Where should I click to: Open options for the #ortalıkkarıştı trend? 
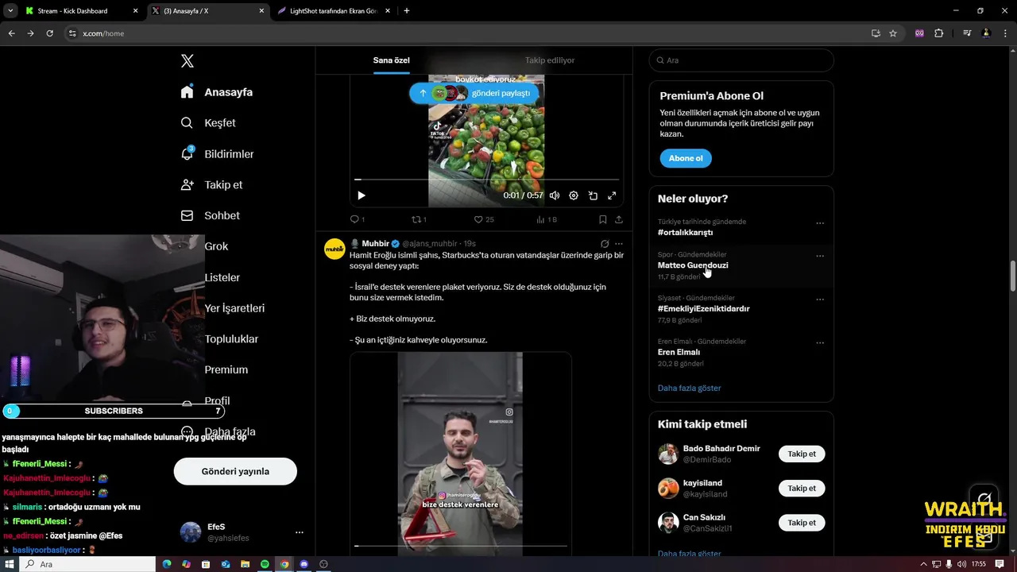point(820,223)
